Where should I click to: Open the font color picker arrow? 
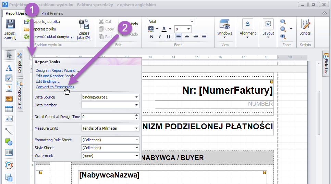[x=170, y=29]
